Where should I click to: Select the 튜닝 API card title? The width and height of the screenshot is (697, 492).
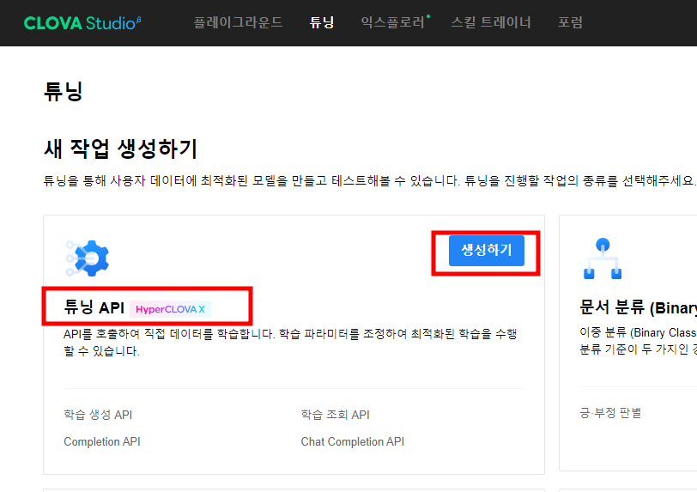coord(94,307)
